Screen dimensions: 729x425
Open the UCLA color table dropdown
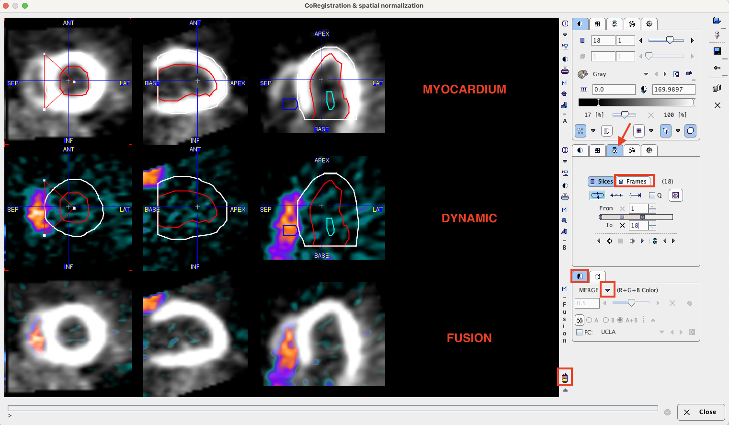(x=661, y=332)
